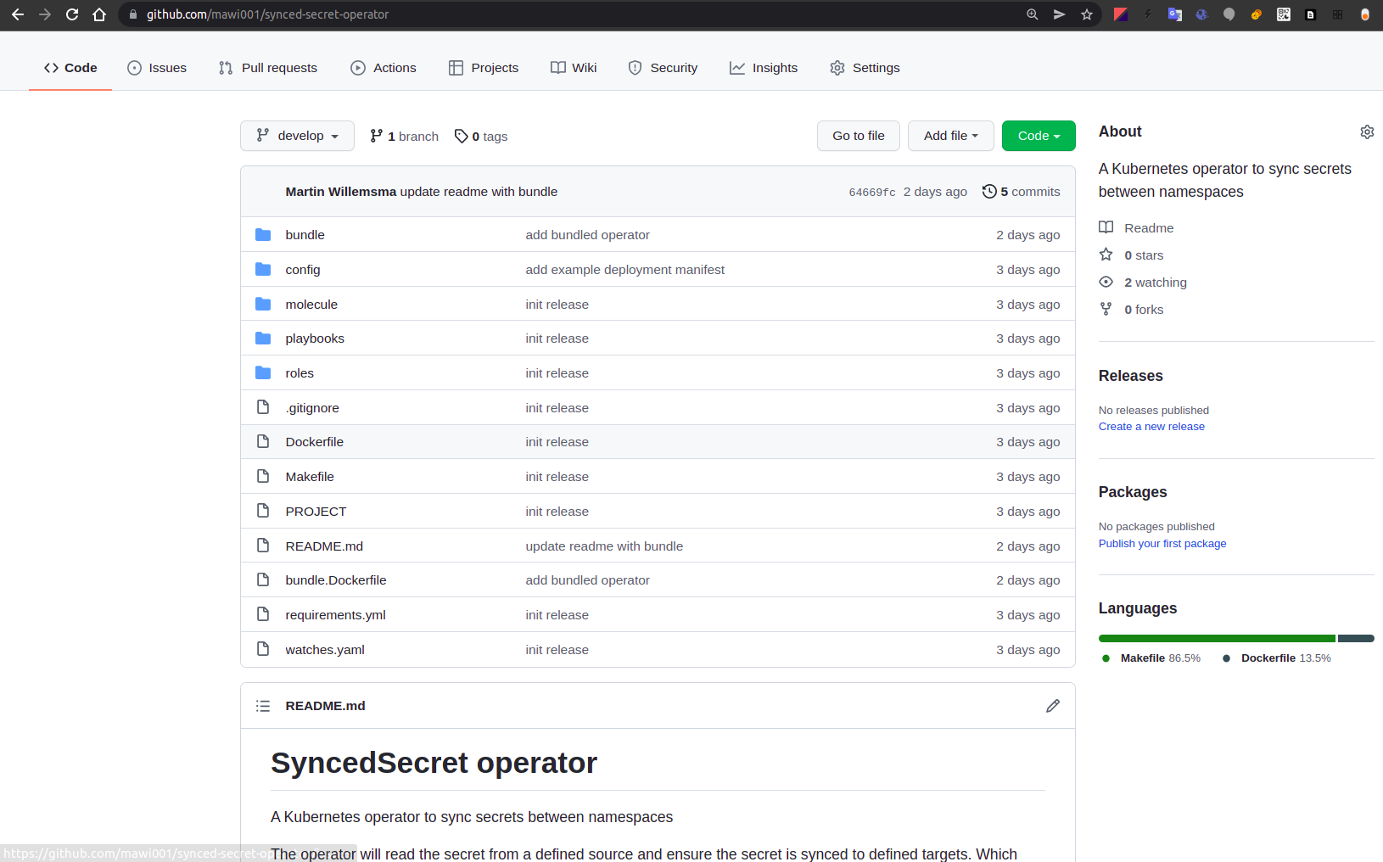
Task: Expand the green Code dropdown button
Action: [x=1038, y=136]
